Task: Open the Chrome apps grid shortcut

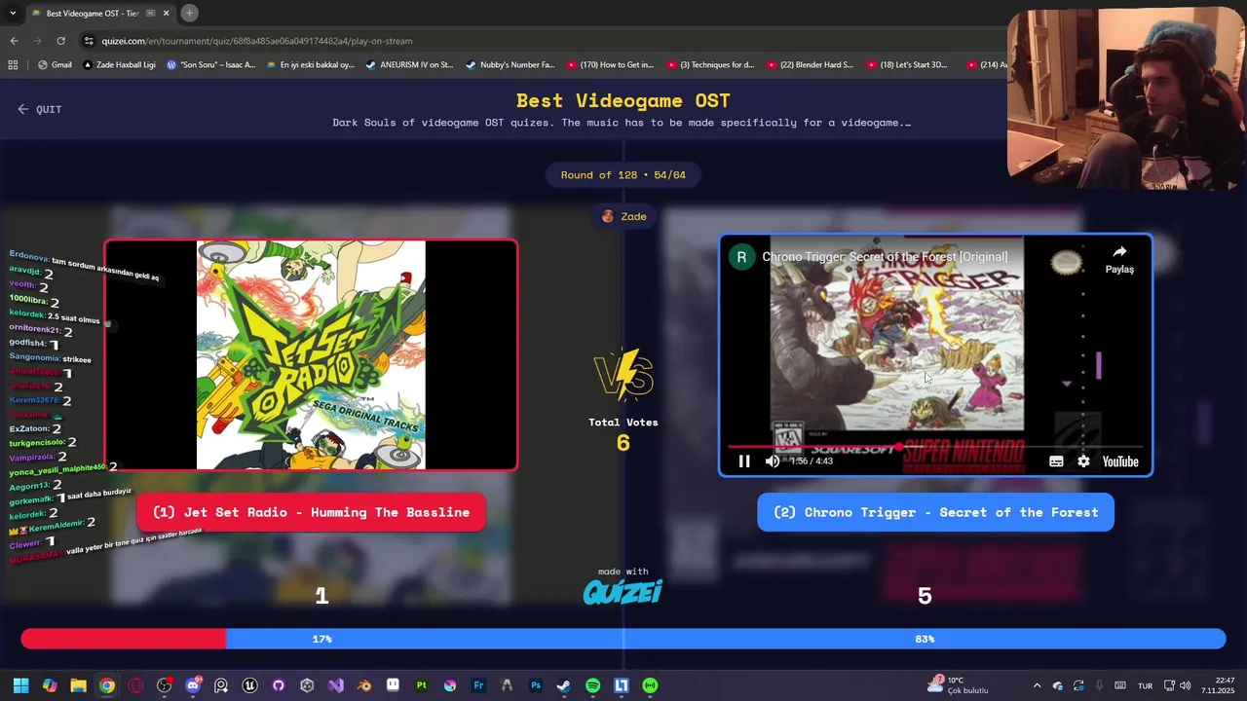Action: click(x=13, y=64)
